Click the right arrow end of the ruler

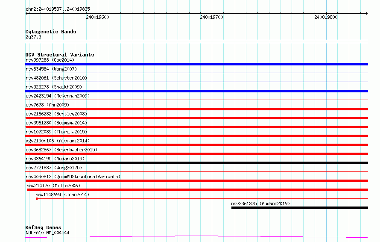[366, 13]
